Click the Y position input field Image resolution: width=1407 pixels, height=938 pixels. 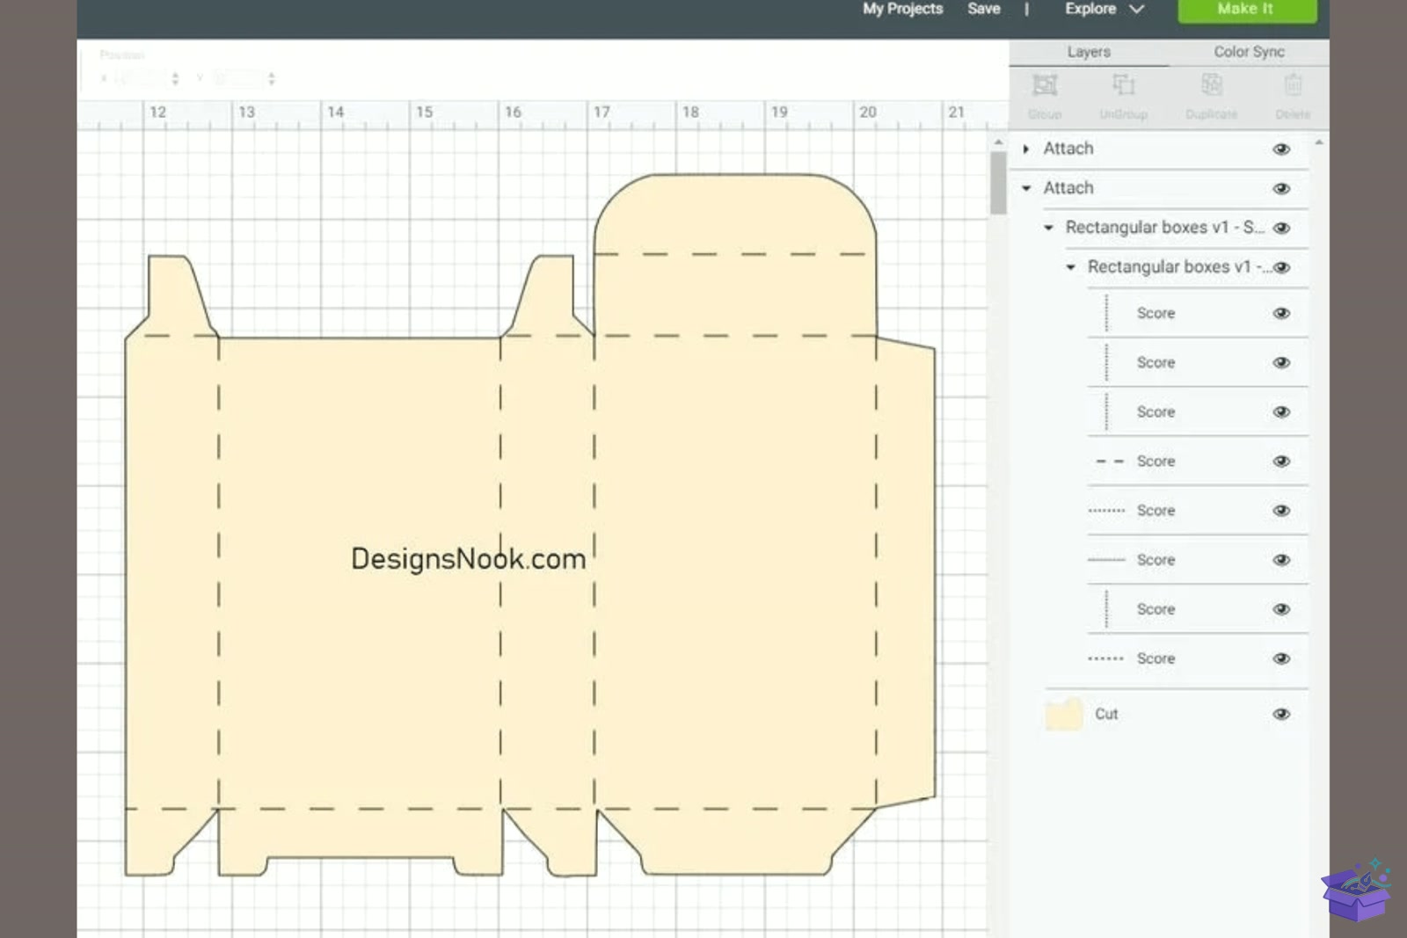[237, 79]
